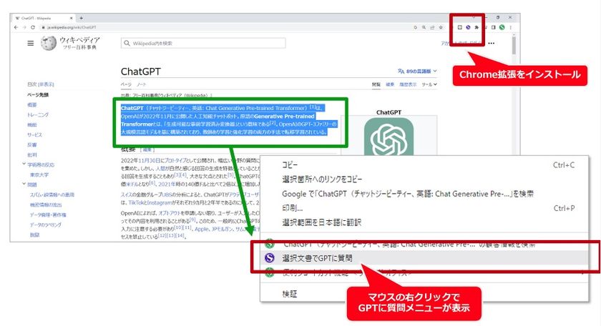Image resolution: width=601 pixels, height=326 pixels.
Task: Click the magnifier icon in the Wikipedia search box
Action: tap(127, 44)
